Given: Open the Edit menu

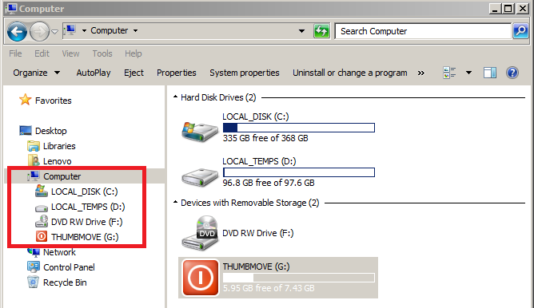Looking at the screenshot, I should [42, 53].
